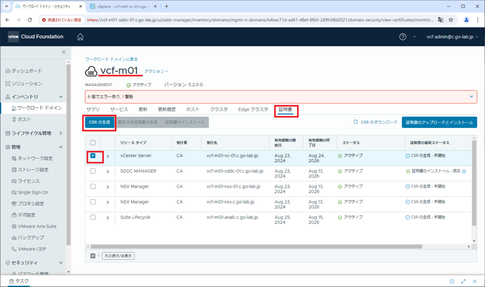
Task: Click info icon next to 証明書のインストール - 成功
Action: [x=464, y=171]
